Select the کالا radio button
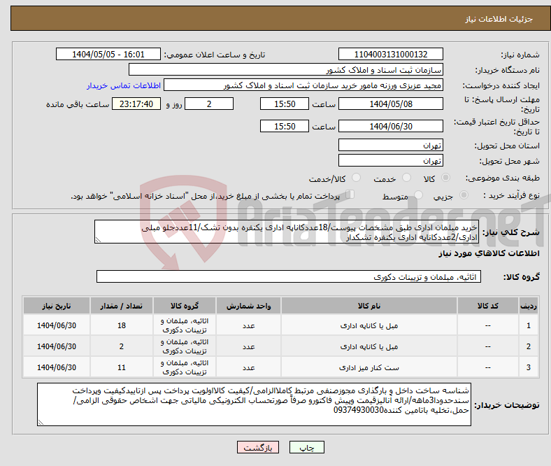Image resolution: width=551 pixels, height=466 pixels. point(448,179)
